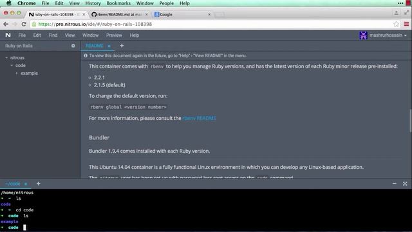Image resolution: width=412 pixels, height=232 pixels.
Task: Open Chrome hamburger menu
Action: (406, 24)
